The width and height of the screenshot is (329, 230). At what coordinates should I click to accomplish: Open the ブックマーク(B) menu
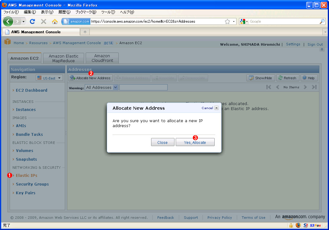(86, 12)
